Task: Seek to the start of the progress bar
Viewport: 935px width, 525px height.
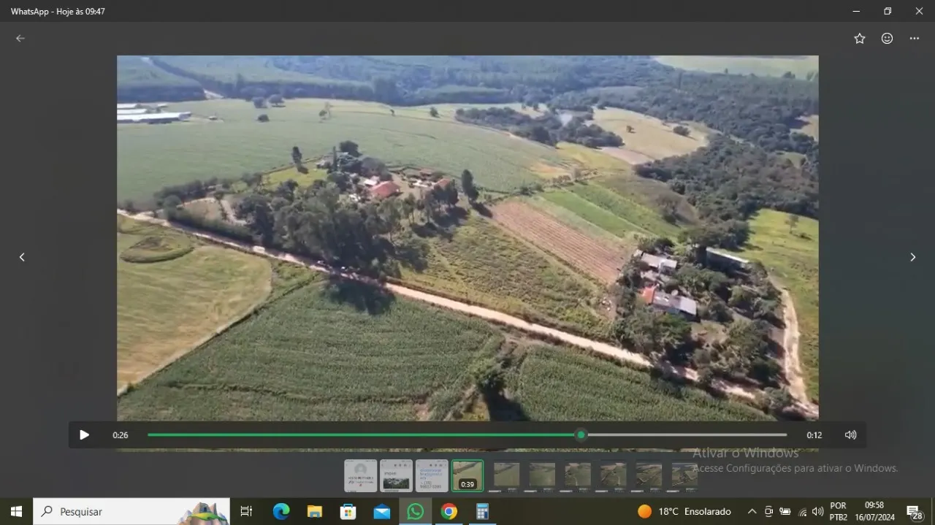Action: (x=149, y=435)
